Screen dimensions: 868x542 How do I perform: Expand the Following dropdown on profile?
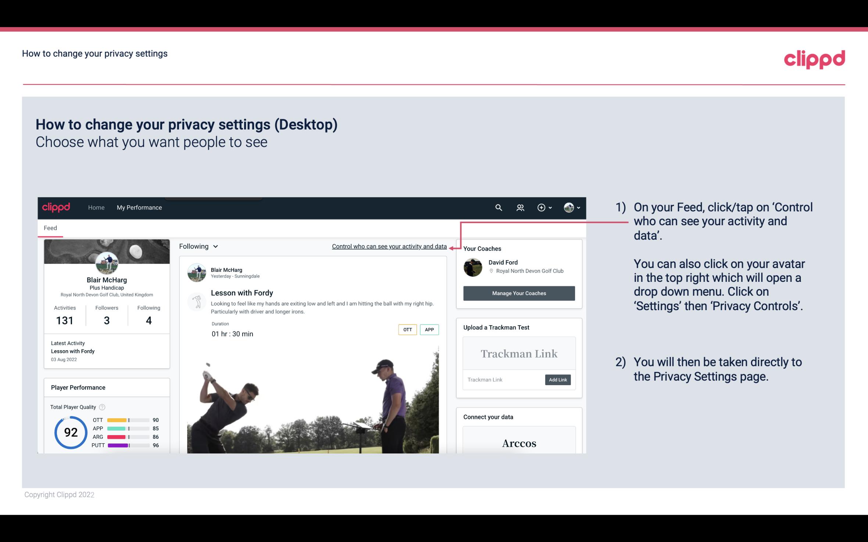197,246
